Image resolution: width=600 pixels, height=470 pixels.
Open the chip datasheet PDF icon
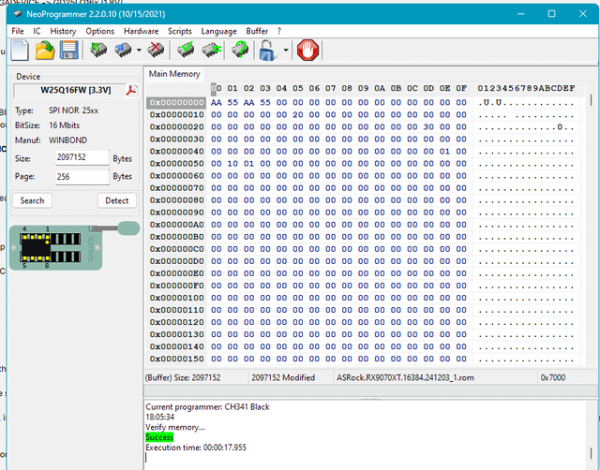click(x=132, y=91)
